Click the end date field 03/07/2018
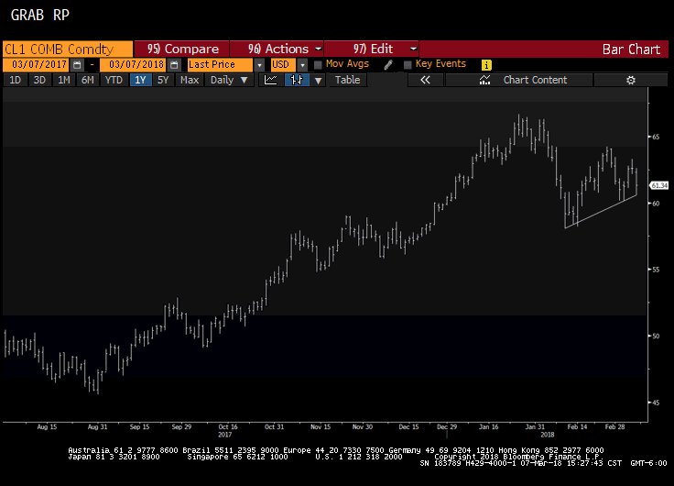 (x=134, y=65)
